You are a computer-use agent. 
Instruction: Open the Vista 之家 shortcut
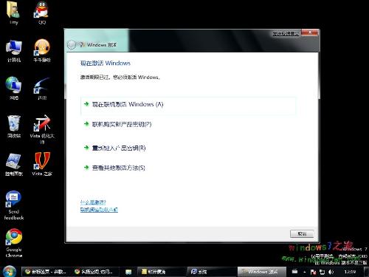42,164
